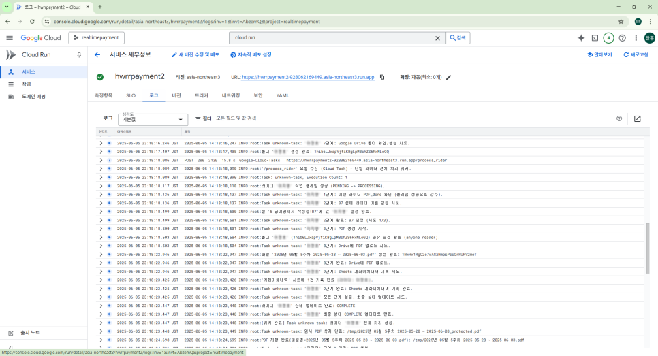This screenshot has height=356, width=658.
Task: Open the tab search dropdown arrow
Action: click(x=7, y=7)
